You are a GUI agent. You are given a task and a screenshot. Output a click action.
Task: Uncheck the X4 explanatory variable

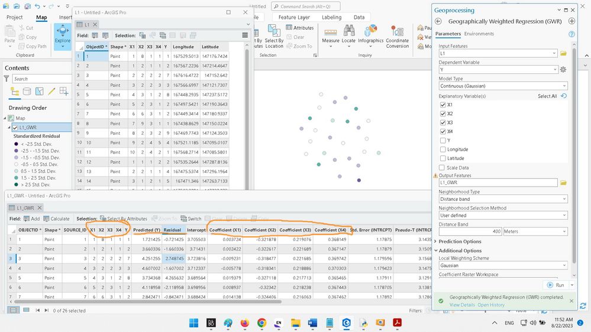pyautogui.click(x=443, y=131)
